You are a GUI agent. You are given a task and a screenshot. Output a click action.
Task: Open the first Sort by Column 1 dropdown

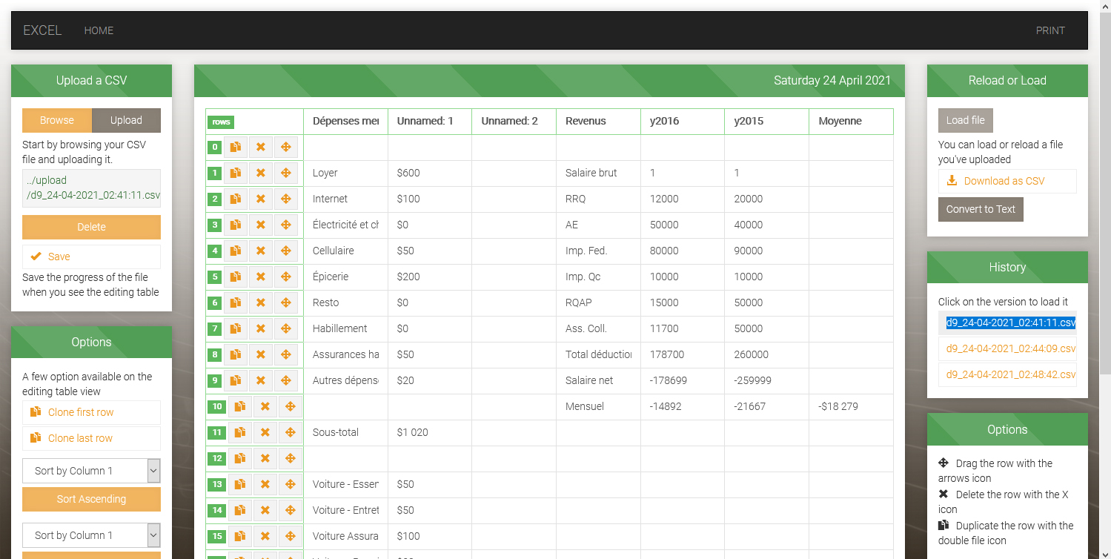[x=91, y=471]
